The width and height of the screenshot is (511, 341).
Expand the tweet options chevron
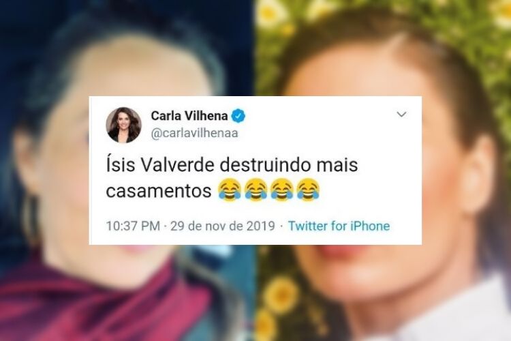tap(401, 114)
